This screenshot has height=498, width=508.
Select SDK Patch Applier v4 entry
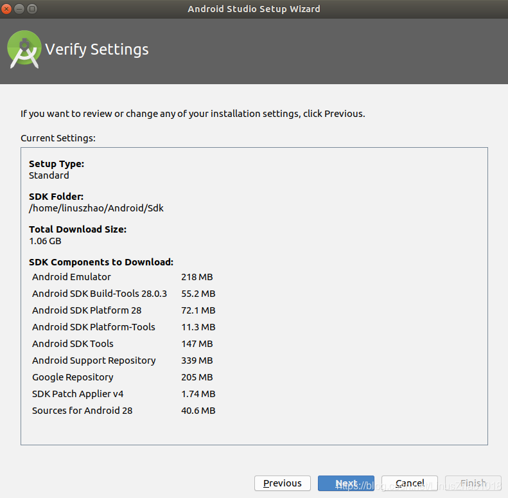click(124, 394)
